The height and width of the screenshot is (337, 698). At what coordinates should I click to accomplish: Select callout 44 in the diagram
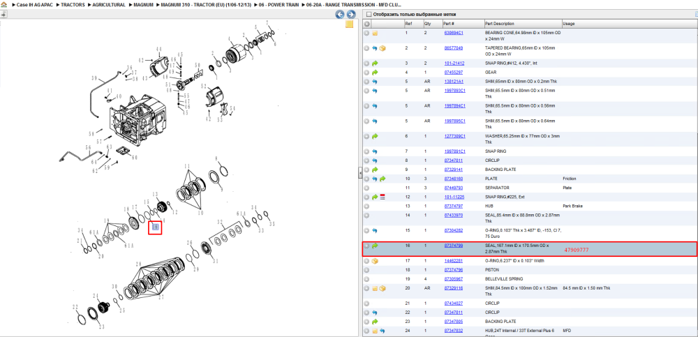coord(159,49)
